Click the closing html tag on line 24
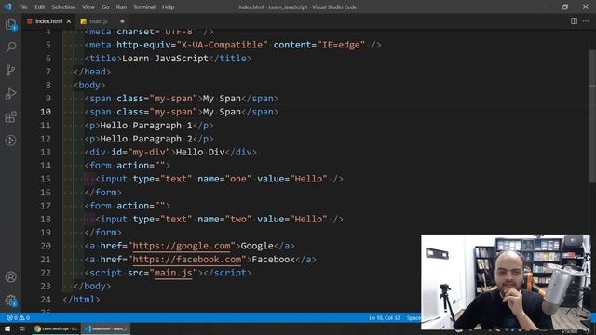 click(82, 300)
